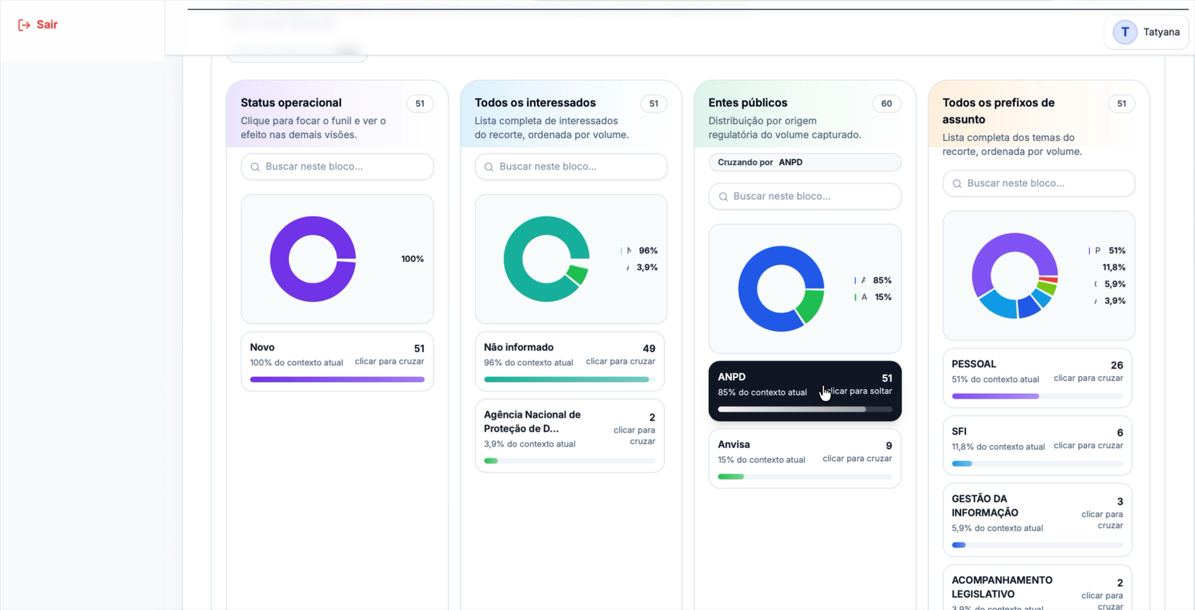Click the teal interessados donut chart

[546, 259]
